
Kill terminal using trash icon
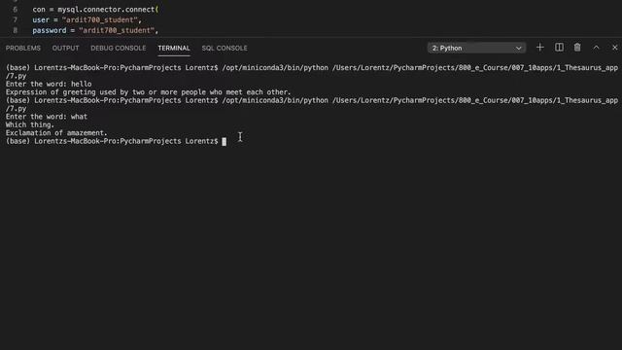[577, 48]
